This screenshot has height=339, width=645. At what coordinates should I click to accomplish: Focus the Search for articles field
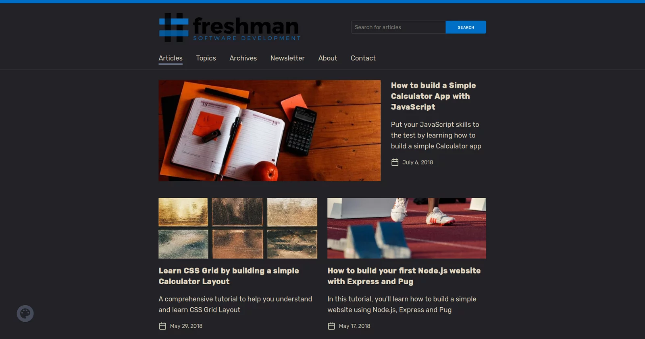click(398, 27)
